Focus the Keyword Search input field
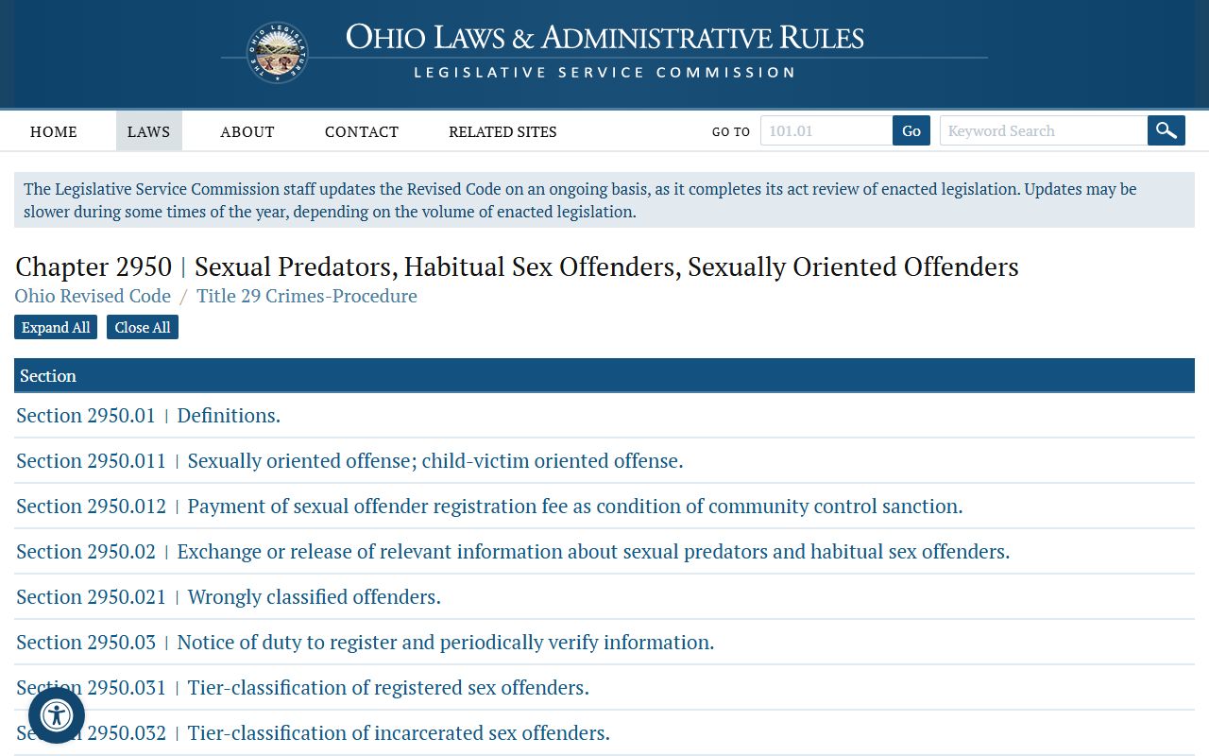This screenshot has width=1209, height=756. [x=1044, y=130]
